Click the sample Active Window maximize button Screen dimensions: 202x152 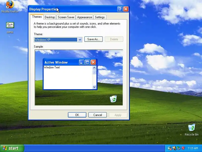(x=87, y=62)
